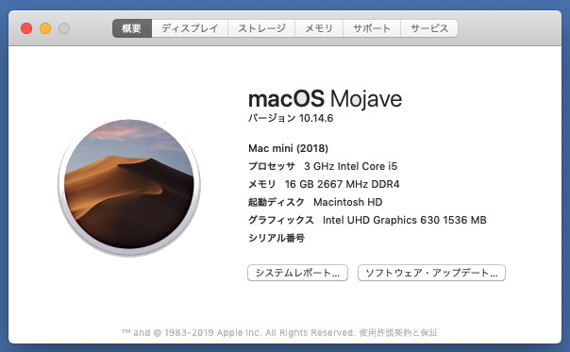Open the サポート tab
This screenshot has width=570, height=352.
pyautogui.click(x=372, y=28)
